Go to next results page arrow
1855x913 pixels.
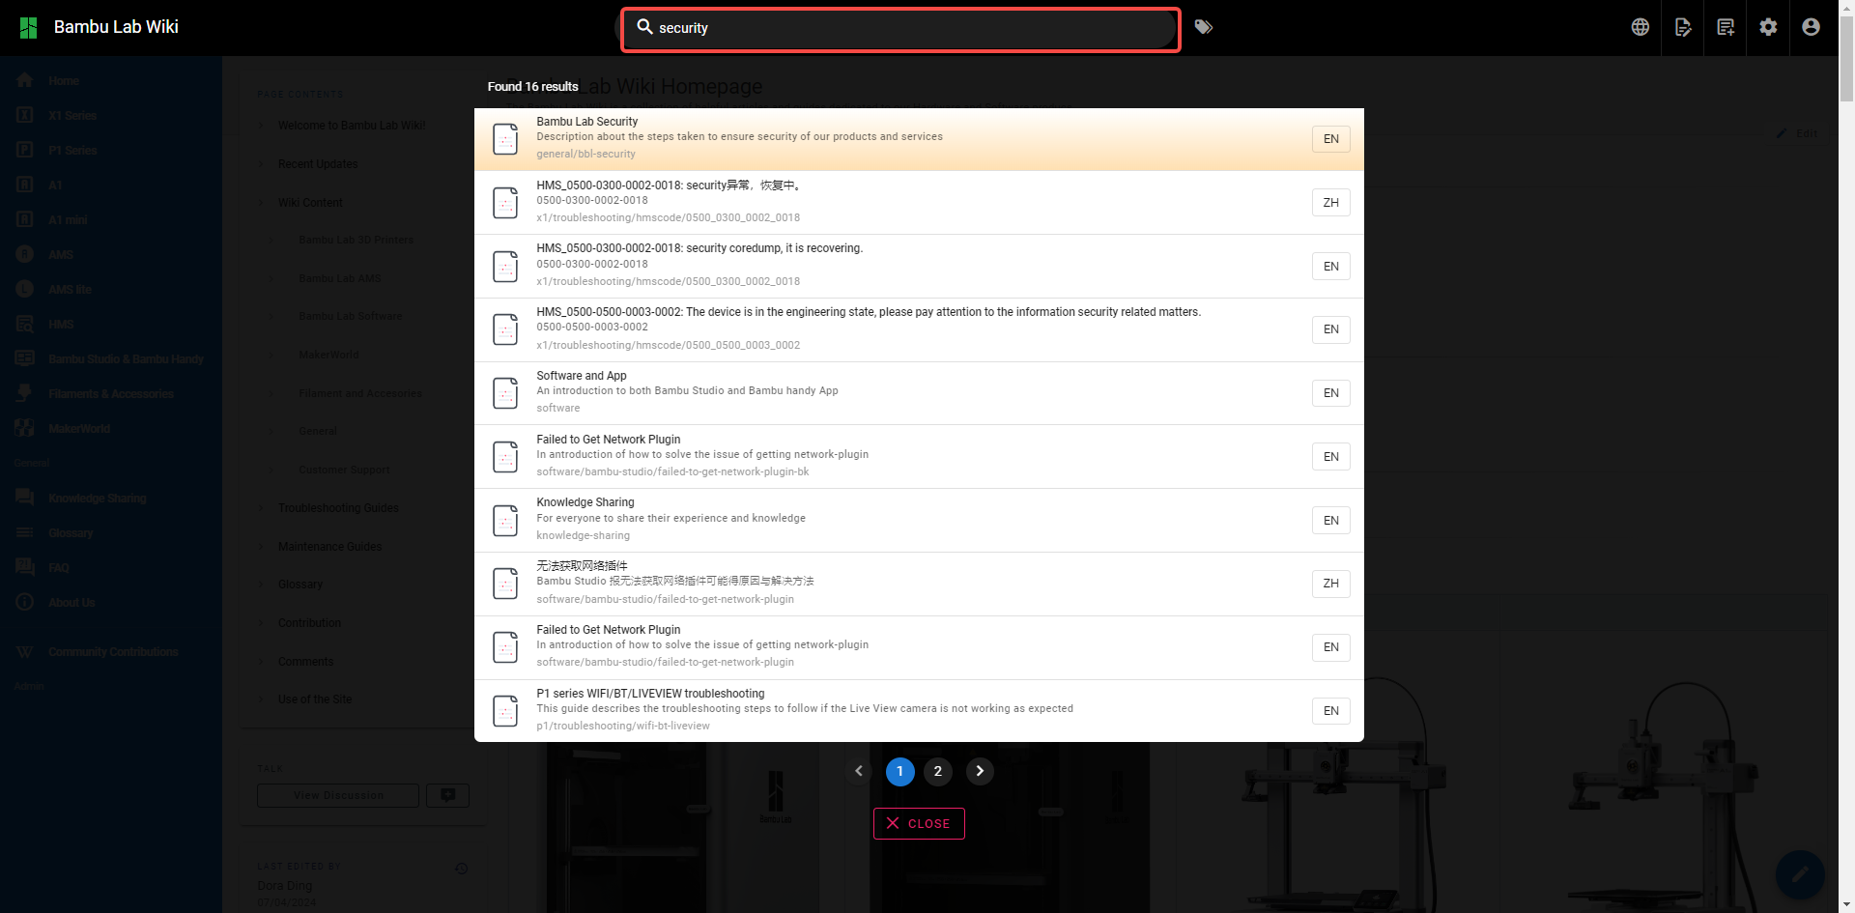click(980, 771)
